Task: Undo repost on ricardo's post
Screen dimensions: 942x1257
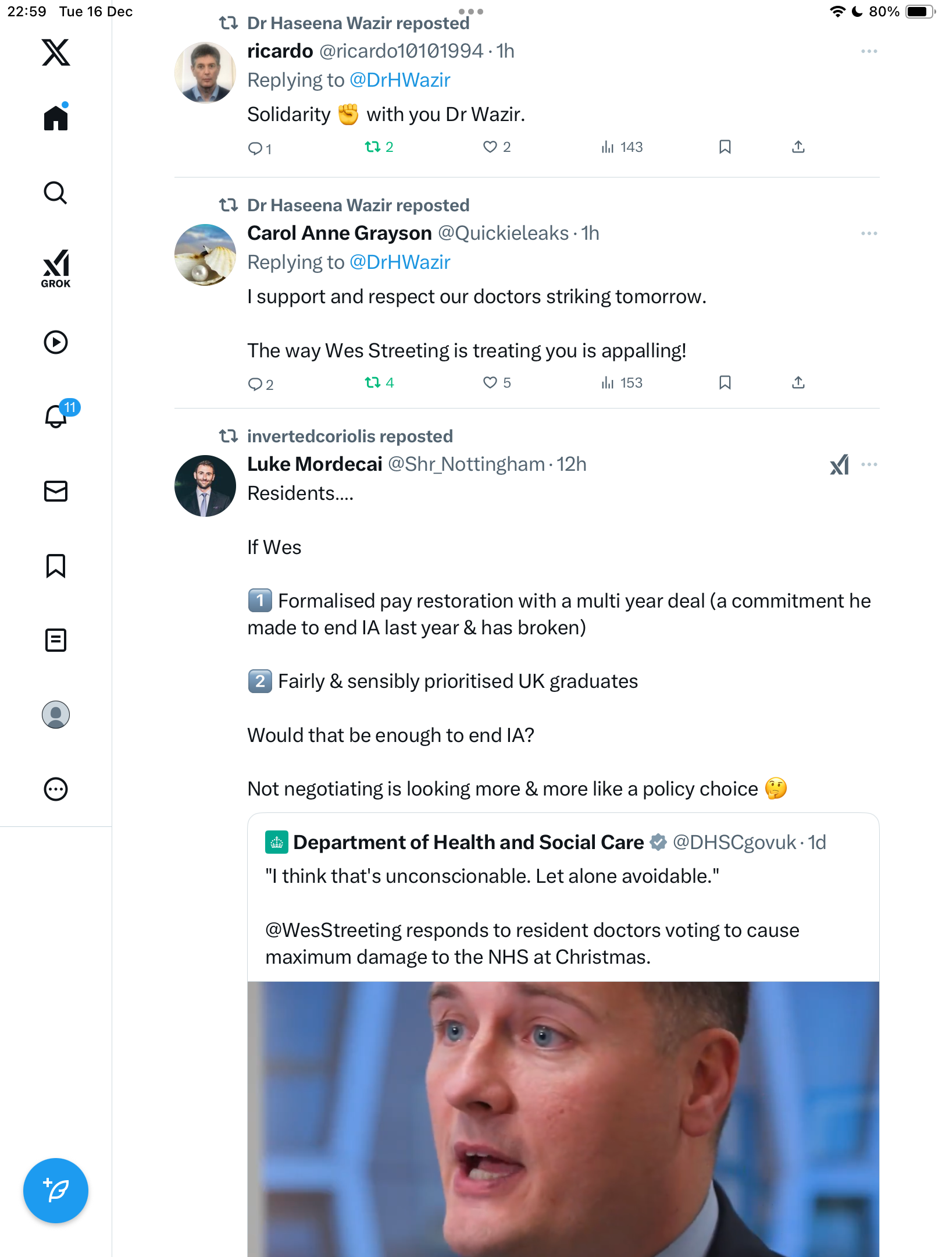Action: (x=379, y=147)
